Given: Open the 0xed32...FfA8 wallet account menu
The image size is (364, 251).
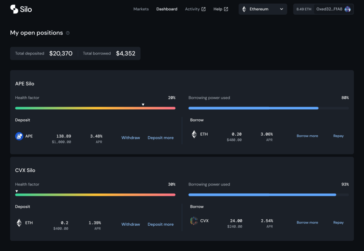Looking at the screenshot, I should tap(333, 9).
